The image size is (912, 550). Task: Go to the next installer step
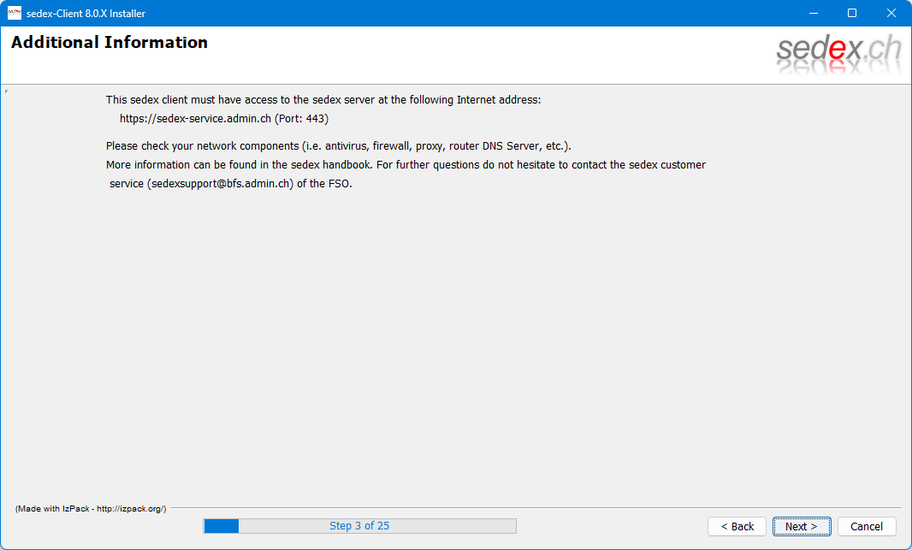tap(801, 526)
